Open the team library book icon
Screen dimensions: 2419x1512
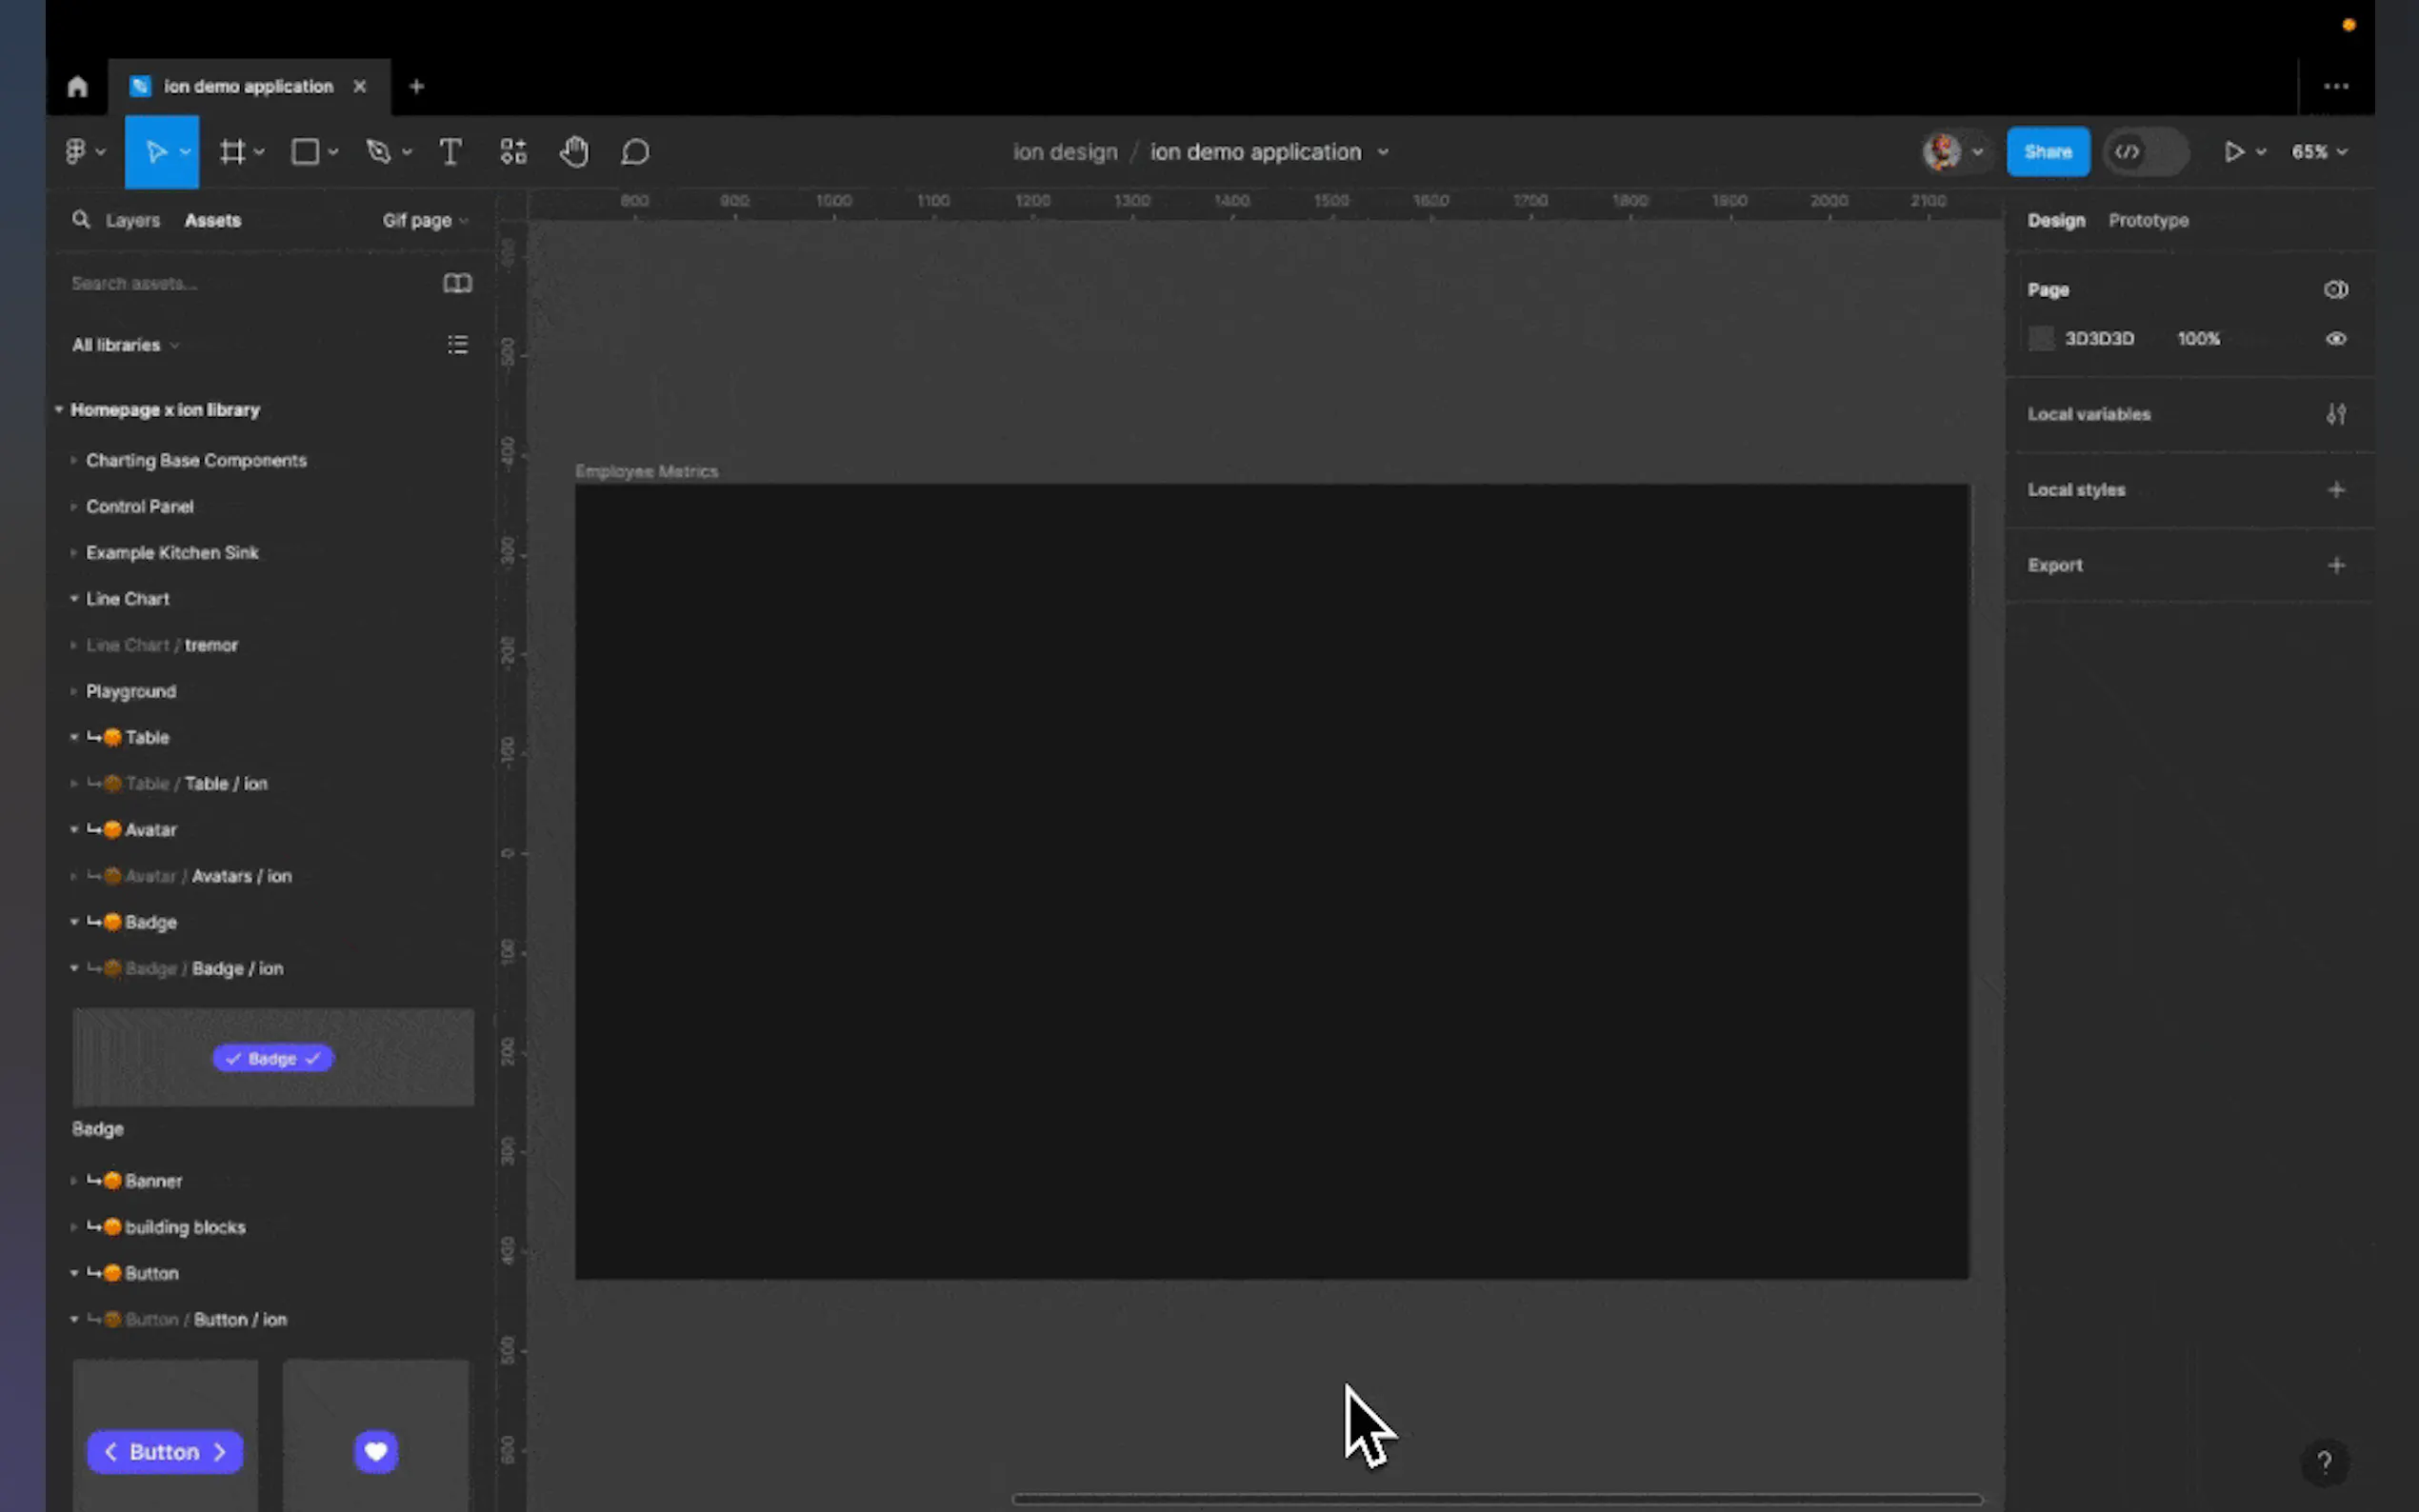[457, 284]
